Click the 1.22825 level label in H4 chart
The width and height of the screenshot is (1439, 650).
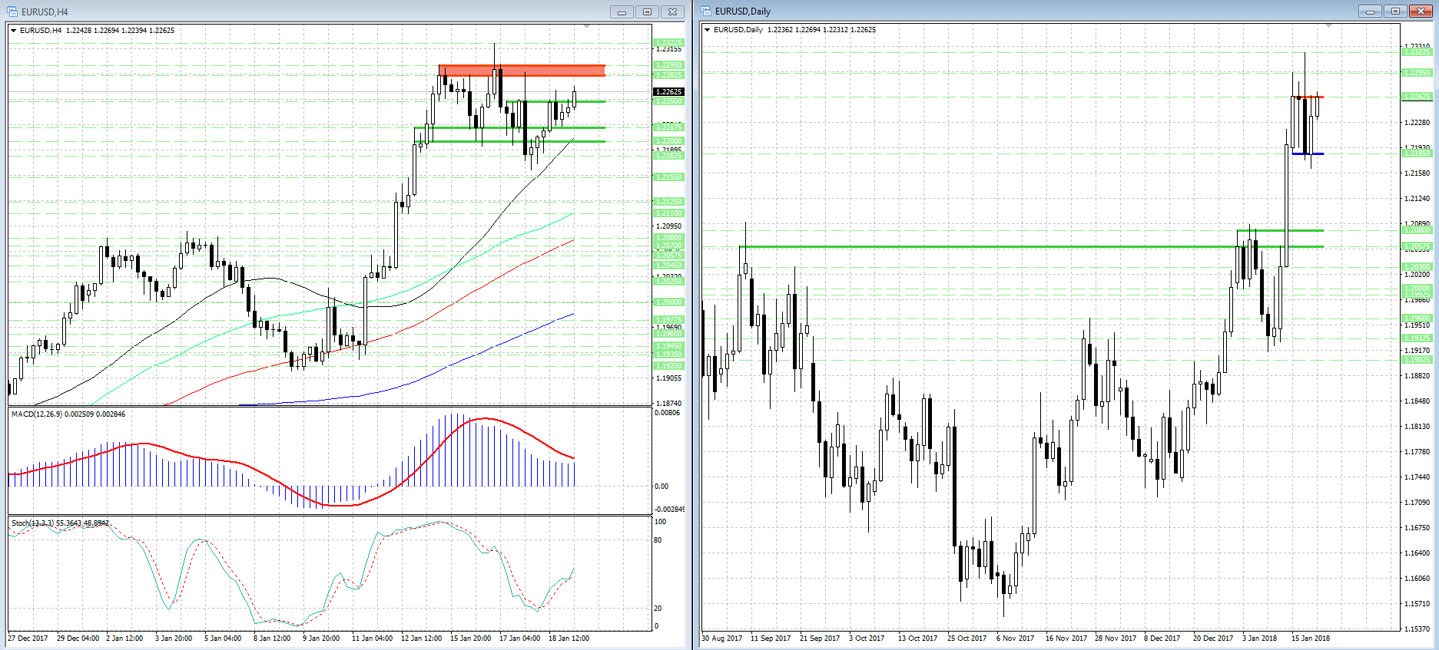click(x=668, y=75)
